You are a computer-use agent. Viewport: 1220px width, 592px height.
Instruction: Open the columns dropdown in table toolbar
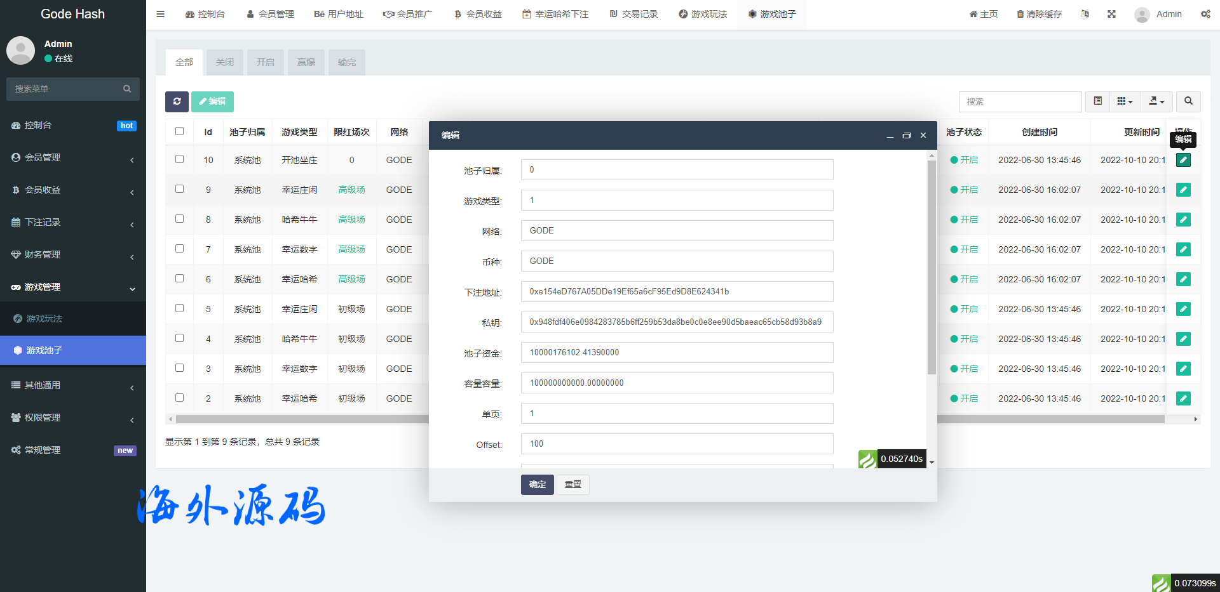point(1125,102)
